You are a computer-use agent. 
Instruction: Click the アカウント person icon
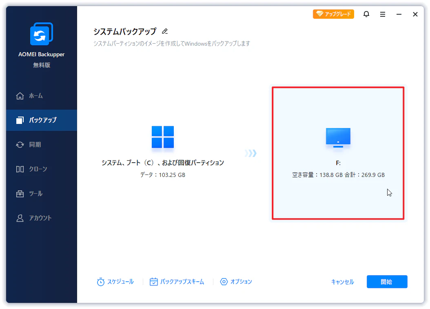[x=20, y=218]
